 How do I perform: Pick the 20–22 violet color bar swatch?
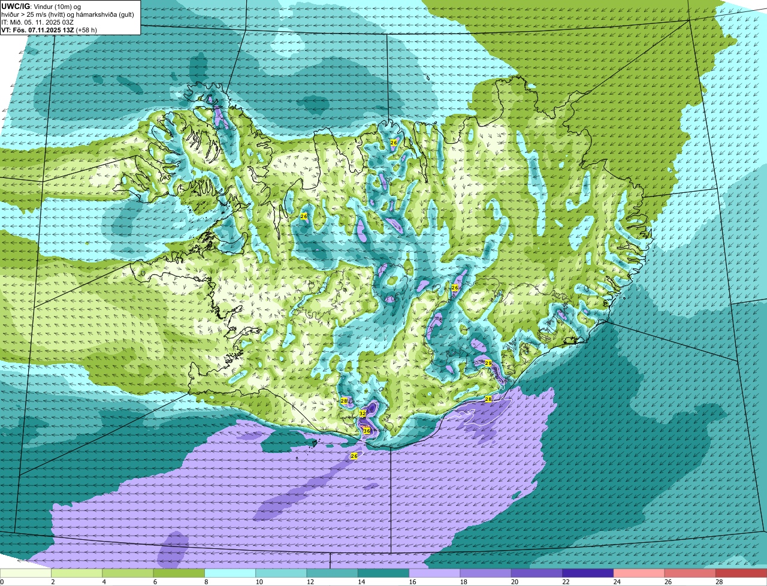click(x=537, y=573)
